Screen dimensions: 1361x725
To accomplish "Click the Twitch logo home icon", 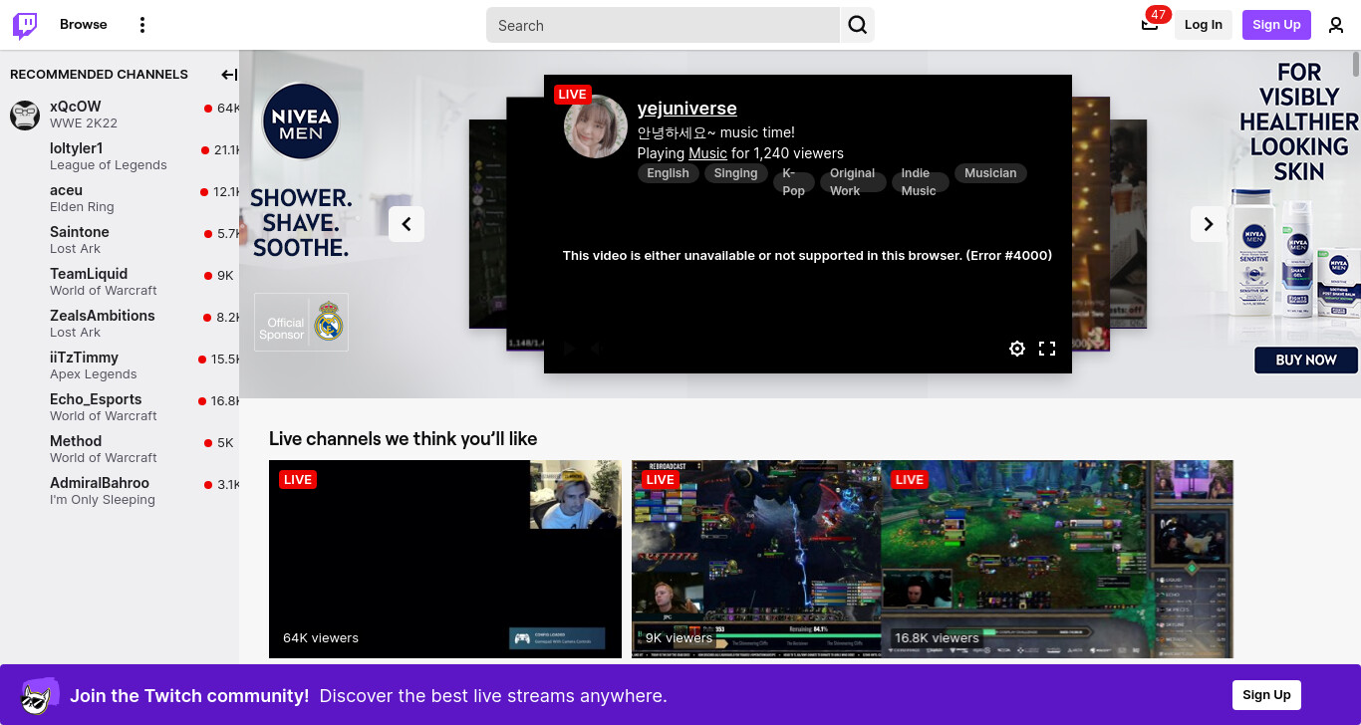I will pos(25,25).
